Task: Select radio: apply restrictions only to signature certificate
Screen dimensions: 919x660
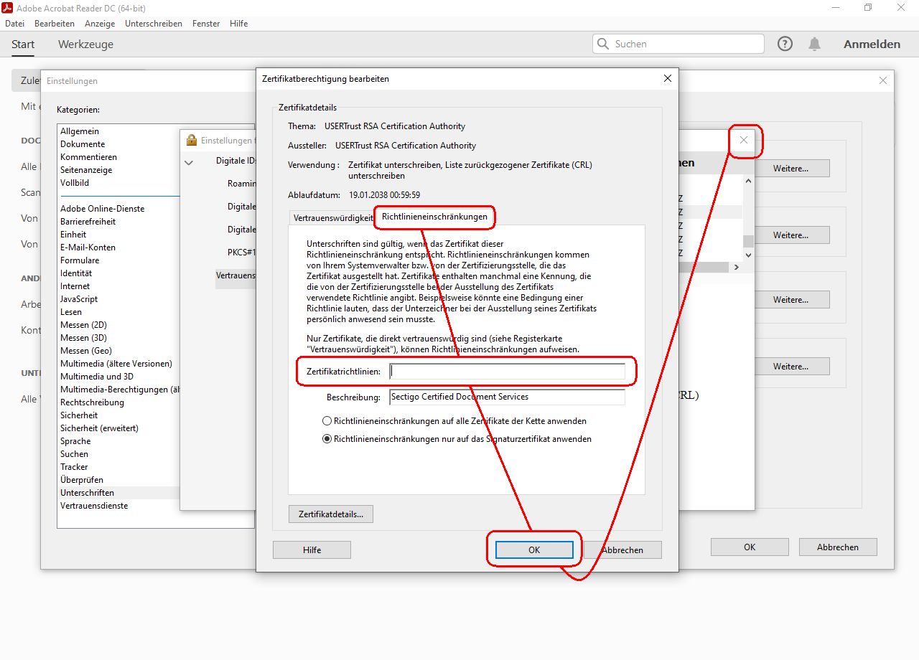Action: (327, 439)
